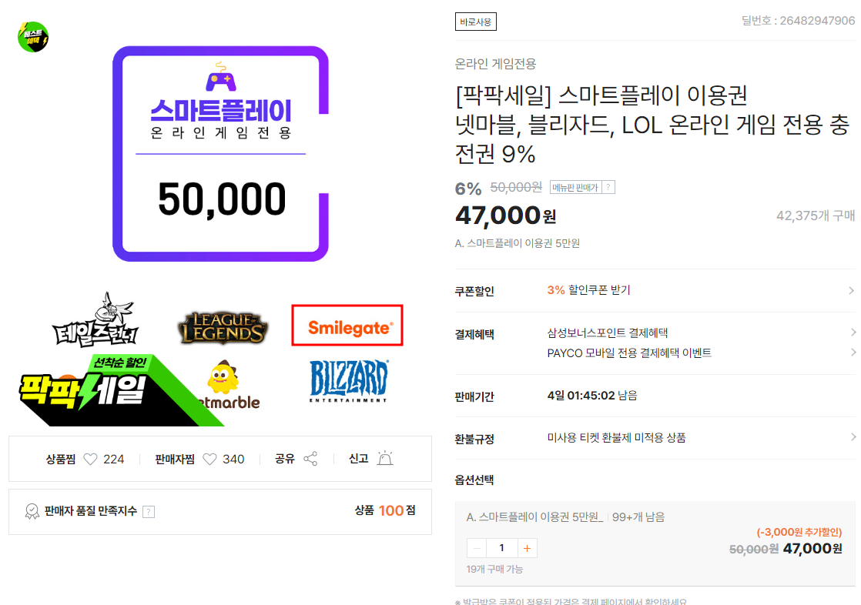The height and width of the screenshot is (605, 861).
Task: Click the 바로사용 tag
Action: (475, 22)
